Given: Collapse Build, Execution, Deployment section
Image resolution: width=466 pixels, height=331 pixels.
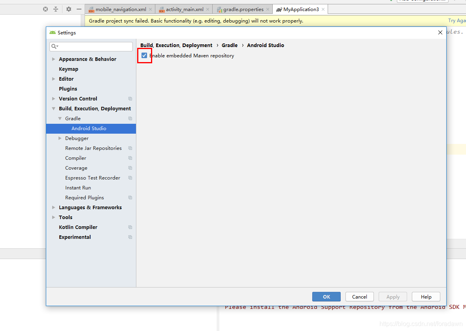Looking at the screenshot, I should pos(53,108).
